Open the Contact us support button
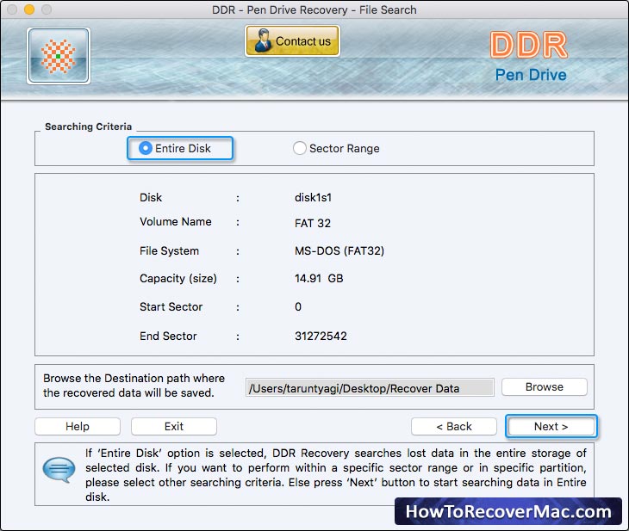629x531 pixels. point(292,40)
